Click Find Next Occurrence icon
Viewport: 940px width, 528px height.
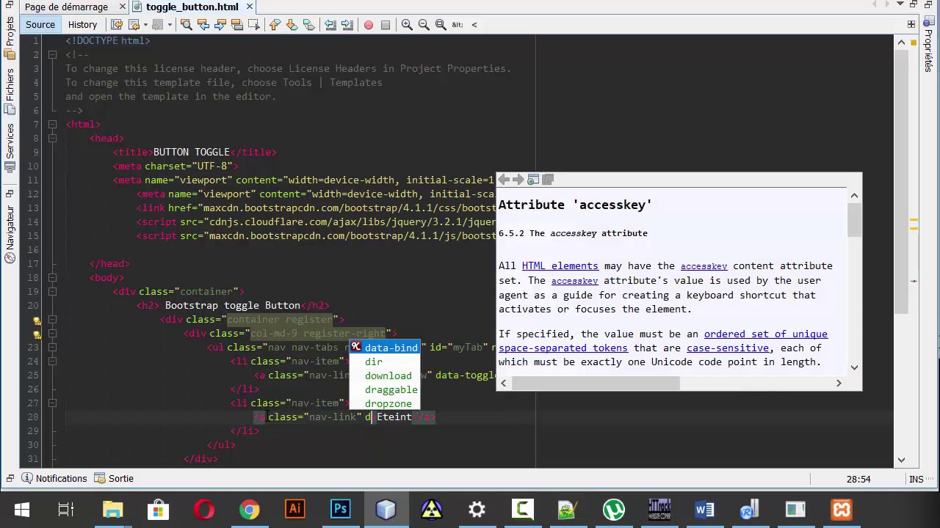pos(220,24)
